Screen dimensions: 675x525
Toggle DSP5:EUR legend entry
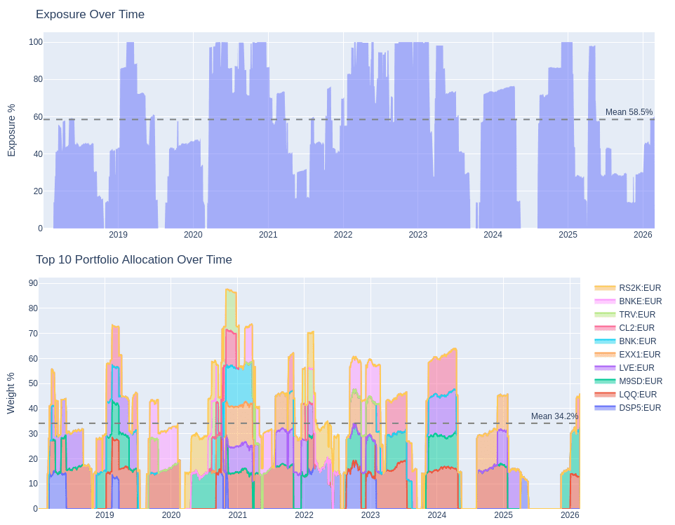[x=628, y=408]
